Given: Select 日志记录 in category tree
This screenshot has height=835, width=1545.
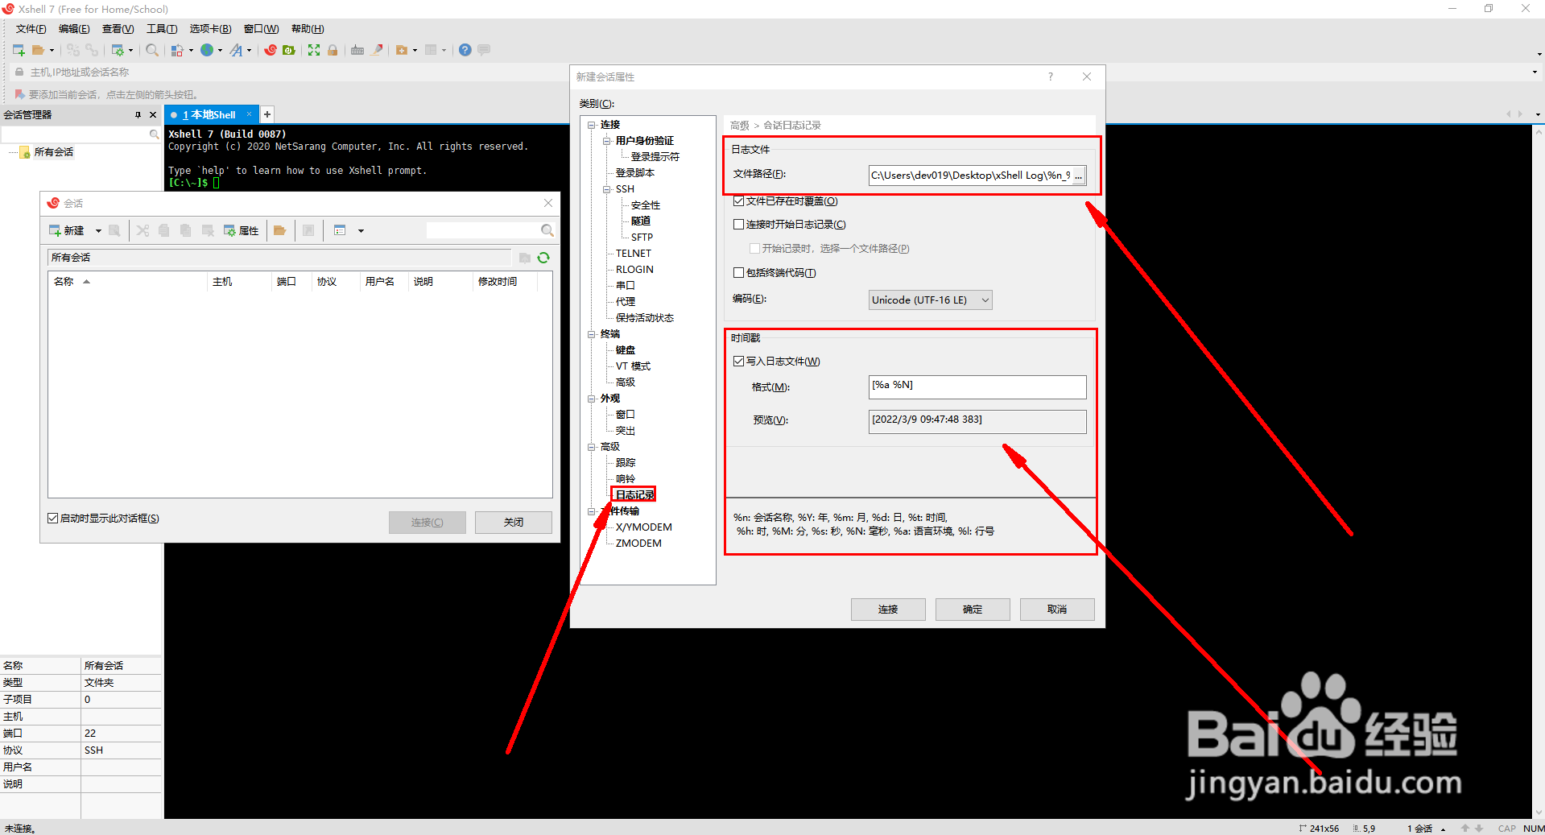Looking at the screenshot, I should [x=634, y=495].
